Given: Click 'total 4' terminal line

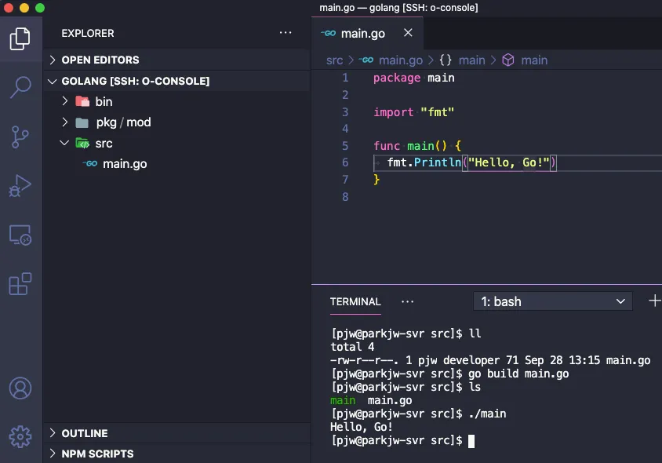Looking at the screenshot, I should pyautogui.click(x=352, y=347).
